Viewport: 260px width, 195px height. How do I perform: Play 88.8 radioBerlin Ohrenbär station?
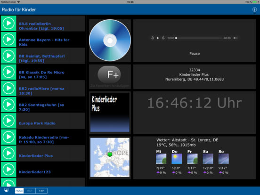pyautogui.click(x=8, y=24)
